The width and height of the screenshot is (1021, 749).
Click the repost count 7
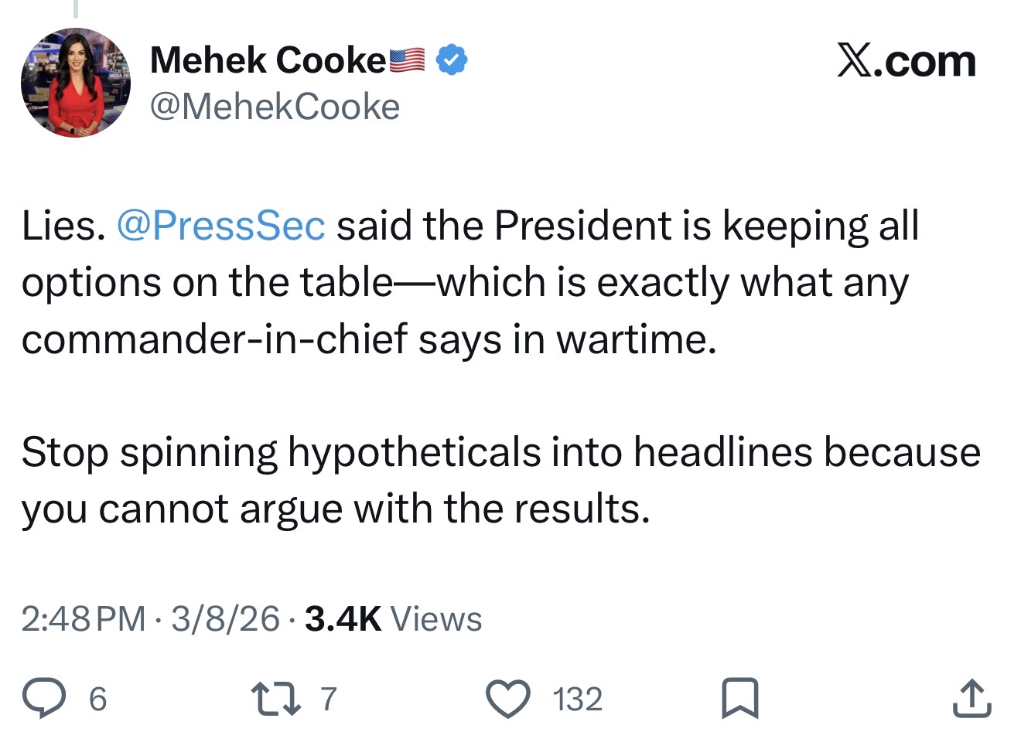[329, 699]
